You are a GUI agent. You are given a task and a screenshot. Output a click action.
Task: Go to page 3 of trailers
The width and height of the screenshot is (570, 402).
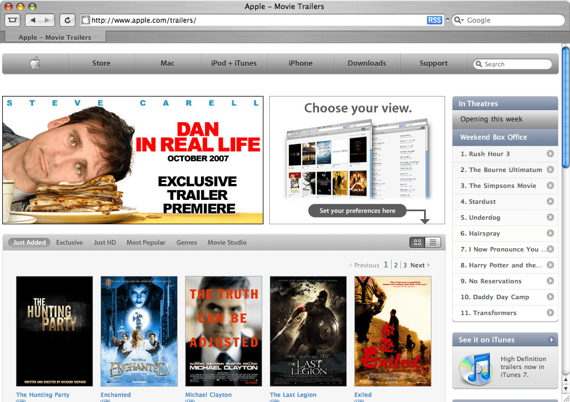(405, 265)
